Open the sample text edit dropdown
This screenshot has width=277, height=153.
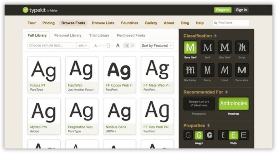pyautogui.click(x=83, y=45)
